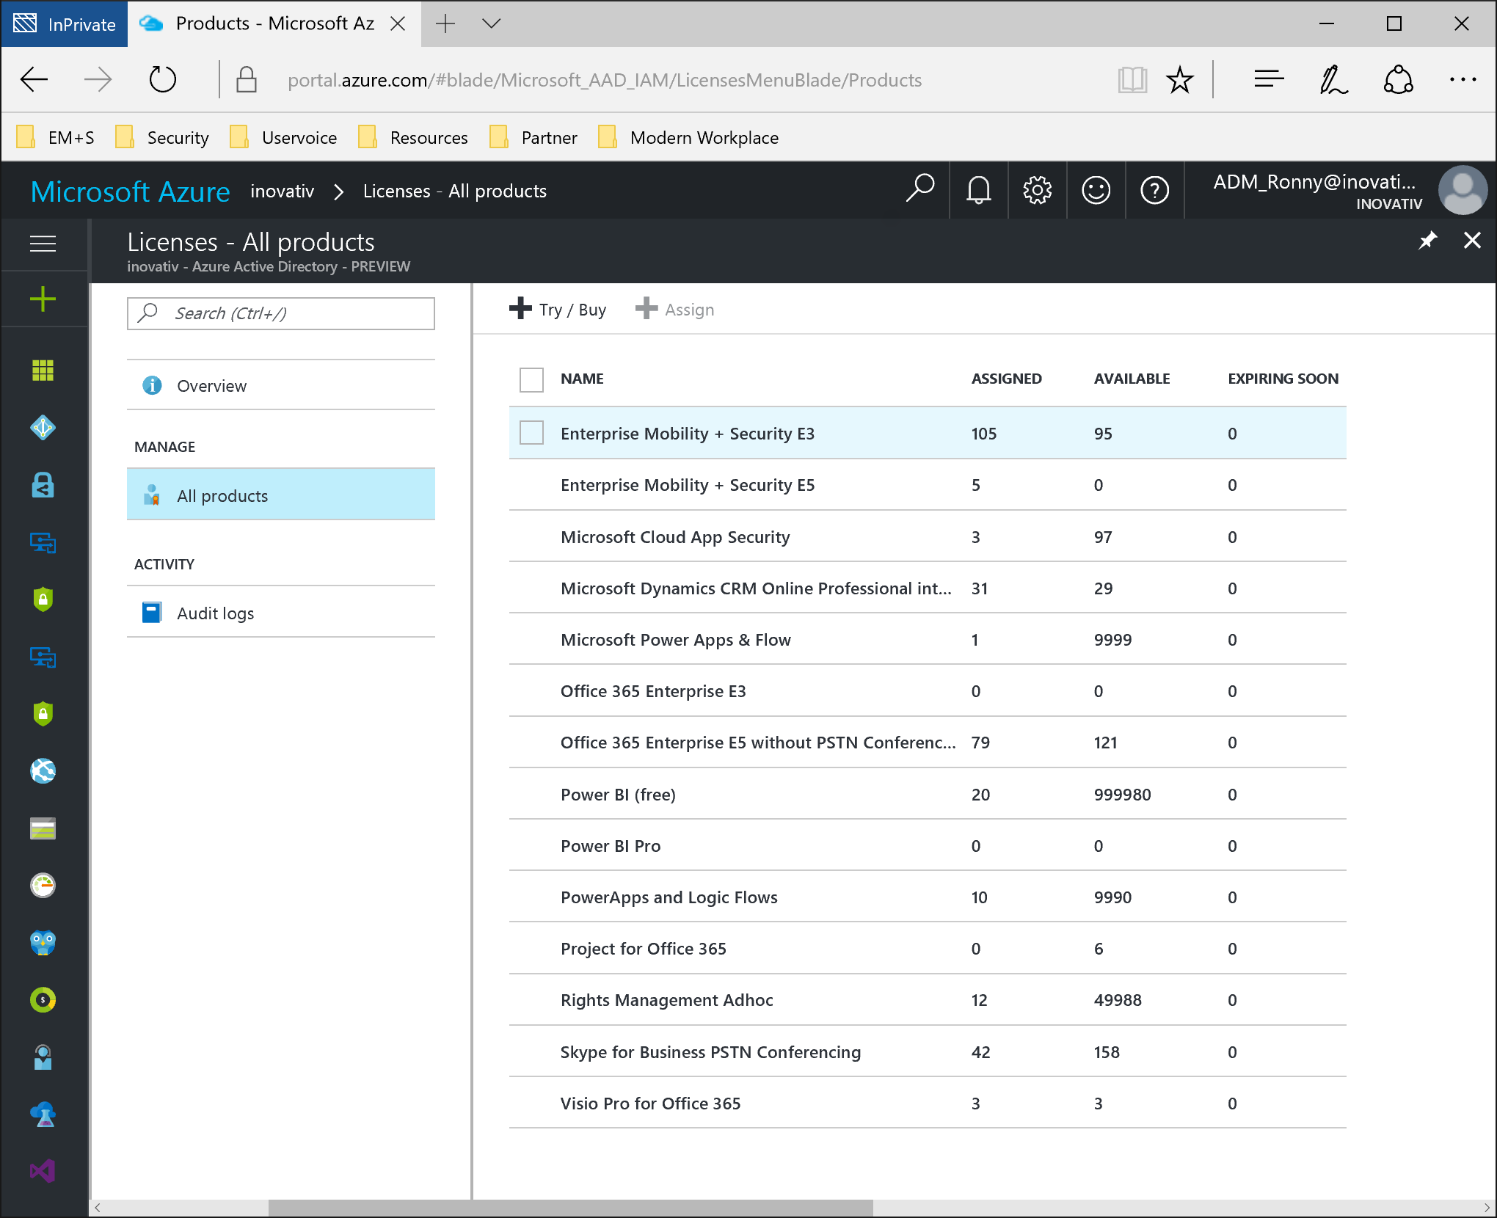Select the Azure Active Directory sidebar icon
This screenshot has width=1497, height=1218.
(43, 428)
